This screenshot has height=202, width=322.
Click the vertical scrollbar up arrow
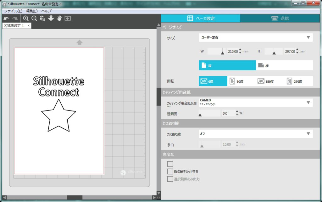158,25
